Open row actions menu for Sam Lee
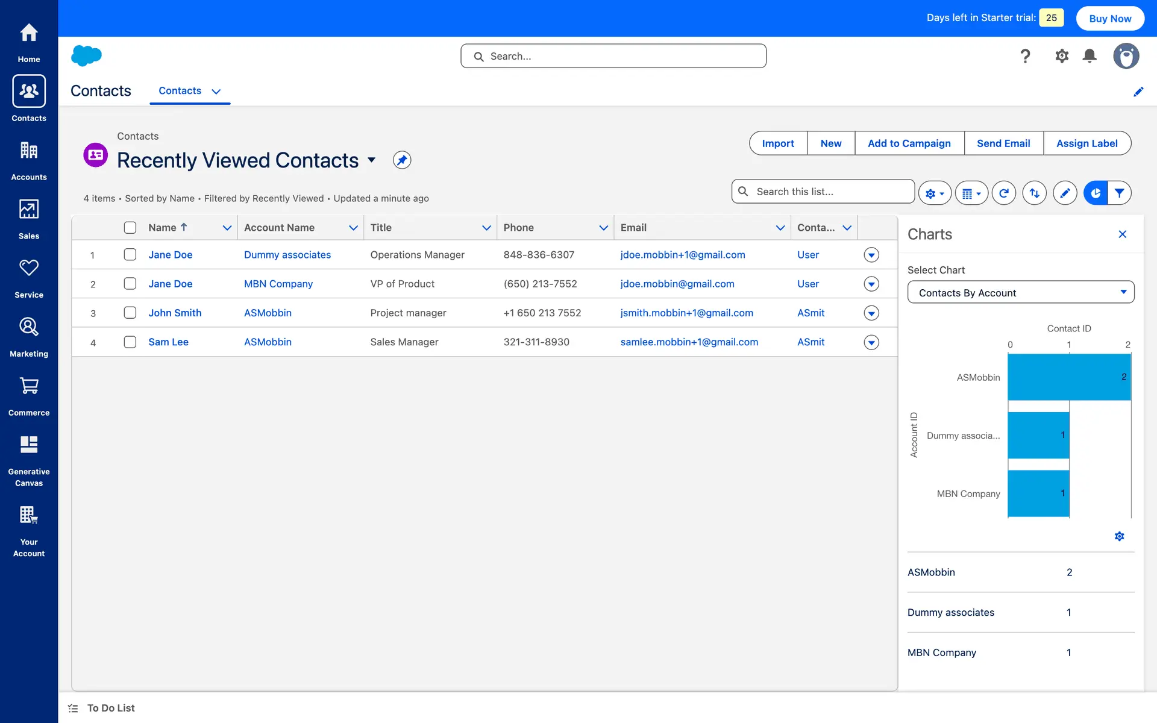Image resolution: width=1157 pixels, height=723 pixels. [871, 342]
